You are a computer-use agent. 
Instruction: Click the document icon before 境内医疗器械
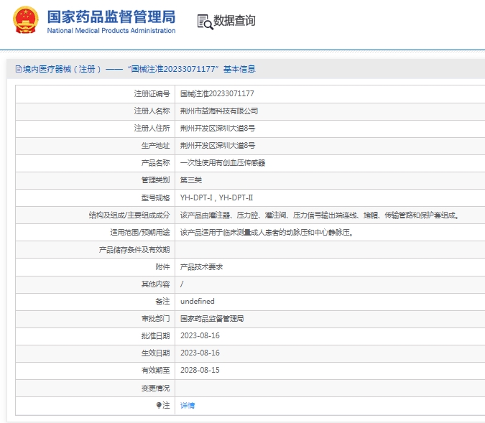[19, 69]
